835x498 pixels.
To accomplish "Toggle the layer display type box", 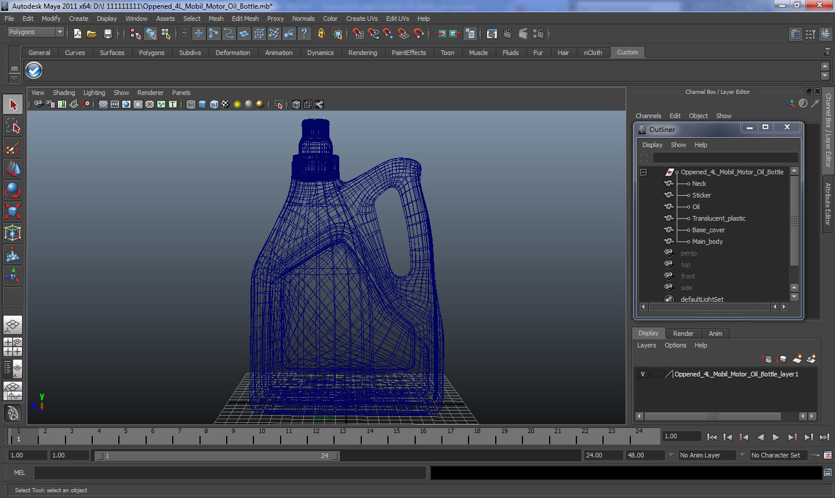I will (x=656, y=374).
